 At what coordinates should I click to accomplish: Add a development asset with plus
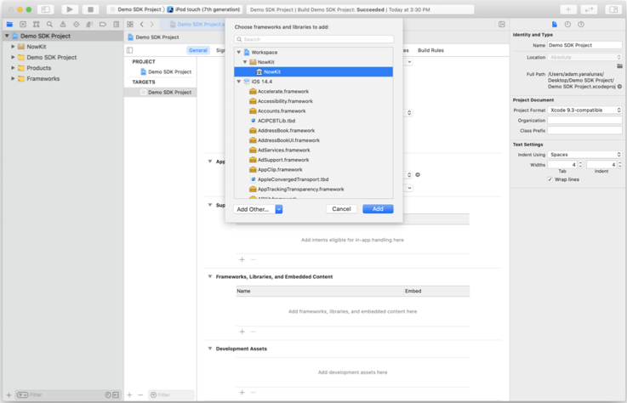242,392
